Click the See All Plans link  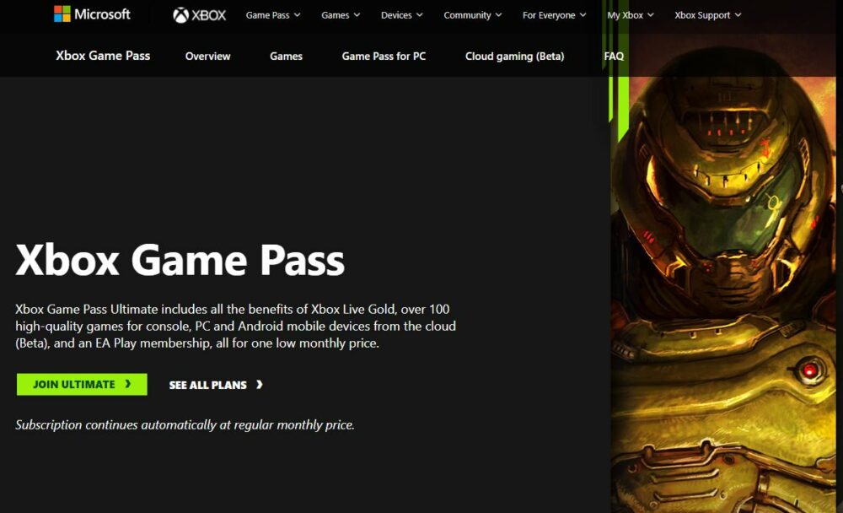click(x=216, y=385)
